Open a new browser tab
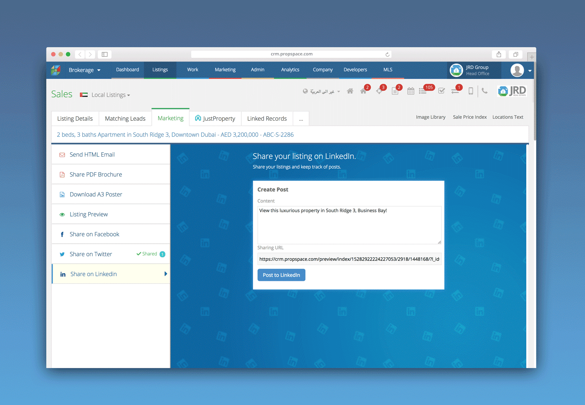 coord(532,57)
